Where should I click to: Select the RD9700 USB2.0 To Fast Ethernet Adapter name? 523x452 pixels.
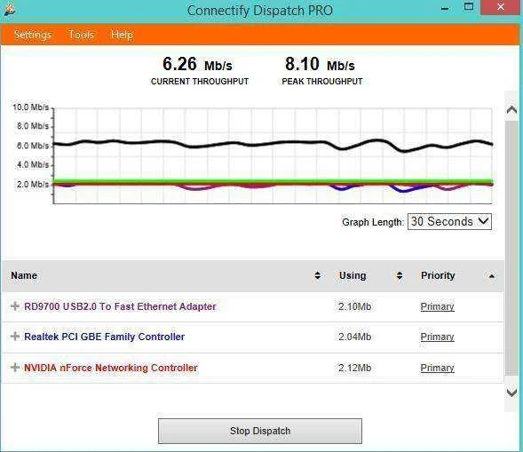120,306
